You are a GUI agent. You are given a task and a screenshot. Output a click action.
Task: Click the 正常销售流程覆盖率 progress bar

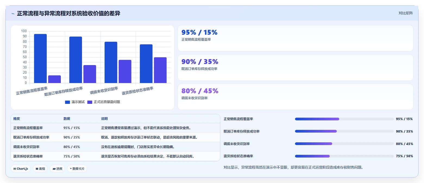[344, 119]
